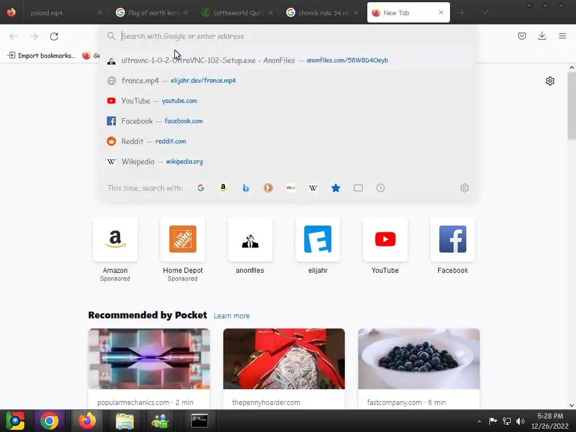This screenshot has width=576, height=432.
Task: Open search settings gear in the dropdown
Action: click(464, 188)
